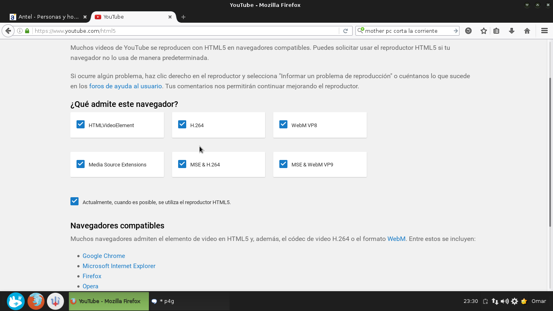Click the green padlock security icon

[x=27, y=31]
